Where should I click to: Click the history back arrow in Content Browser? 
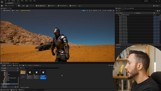[x=20, y=65]
